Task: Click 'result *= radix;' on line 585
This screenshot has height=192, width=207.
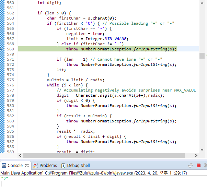Action: tap(76, 131)
